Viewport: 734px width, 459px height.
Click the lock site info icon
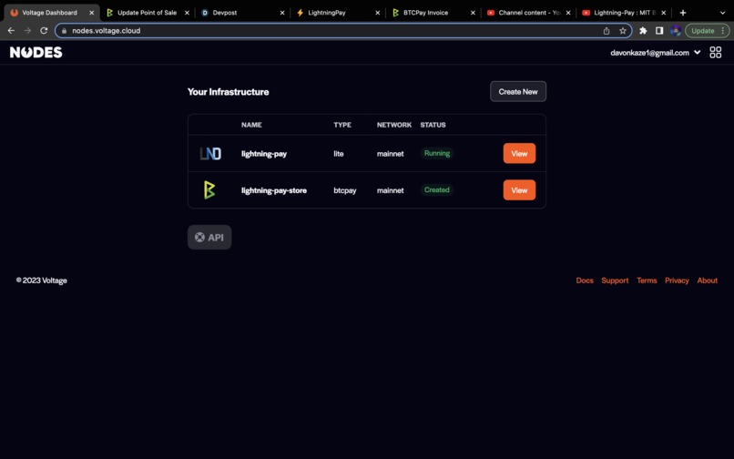(64, 30)
